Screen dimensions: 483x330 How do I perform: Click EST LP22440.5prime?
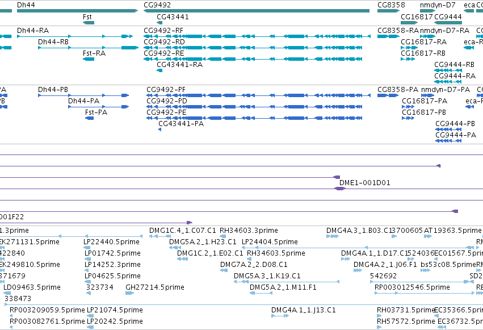(87, 248)
